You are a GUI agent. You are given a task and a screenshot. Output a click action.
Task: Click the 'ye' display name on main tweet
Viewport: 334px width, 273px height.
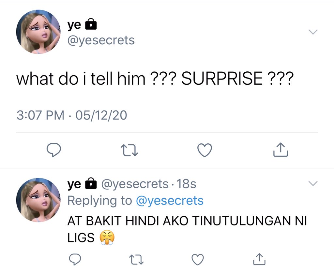click(74, 25)
